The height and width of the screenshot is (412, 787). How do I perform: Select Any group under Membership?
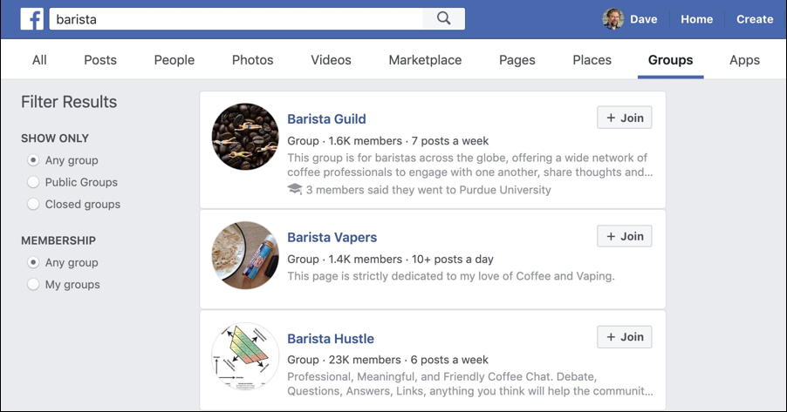33,263
